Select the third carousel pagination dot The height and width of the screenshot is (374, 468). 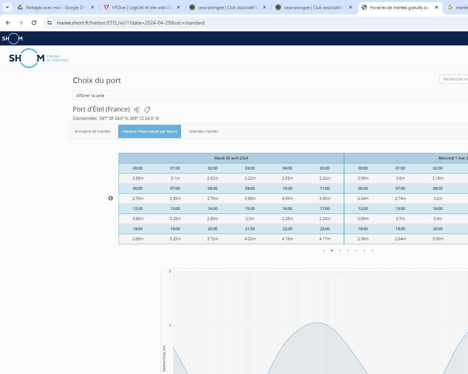click(x=340, y=250)
